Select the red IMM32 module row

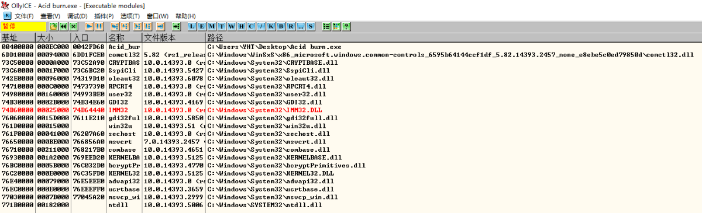pos(351,110)
